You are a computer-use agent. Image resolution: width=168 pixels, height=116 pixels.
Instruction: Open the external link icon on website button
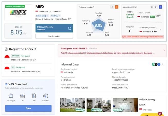(70, 28)
